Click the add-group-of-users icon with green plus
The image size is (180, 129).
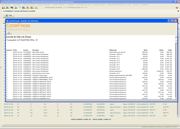point(7,8)
